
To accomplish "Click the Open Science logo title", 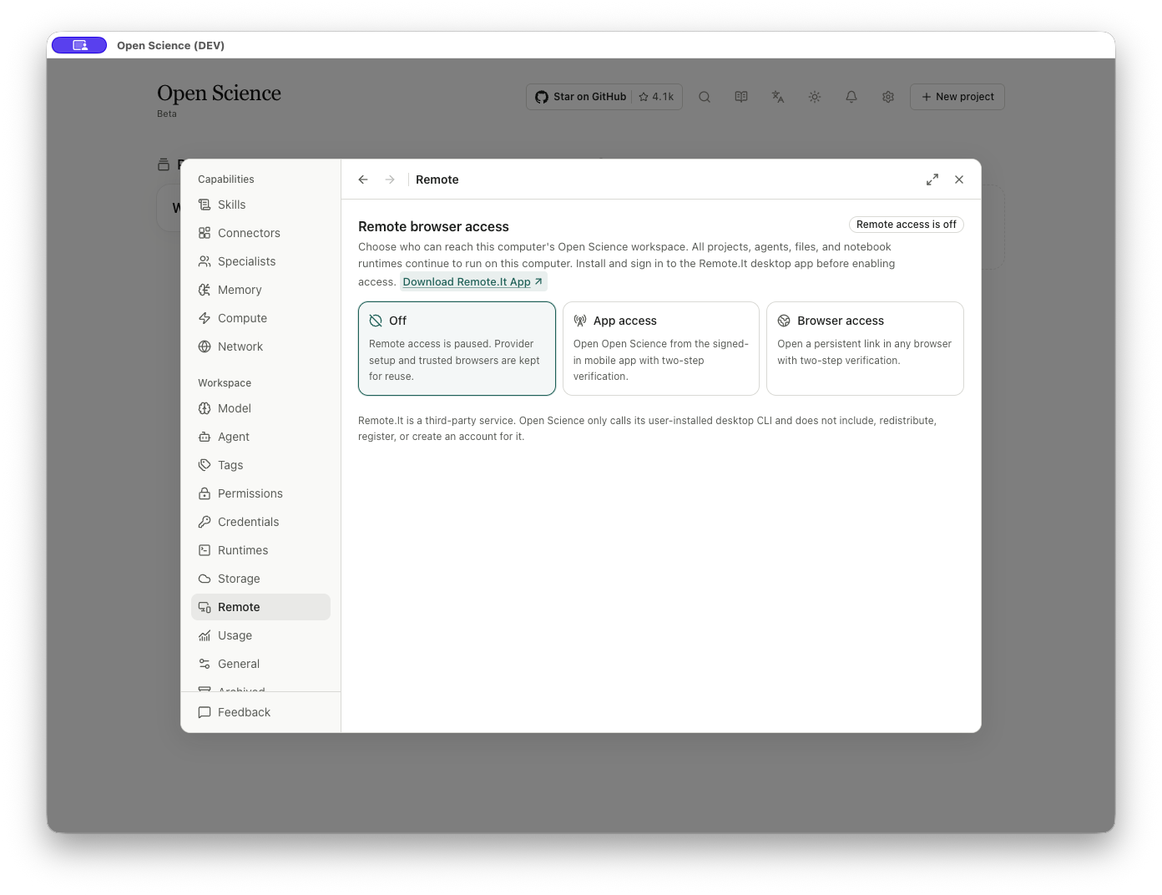I will (x=219, y=93).
